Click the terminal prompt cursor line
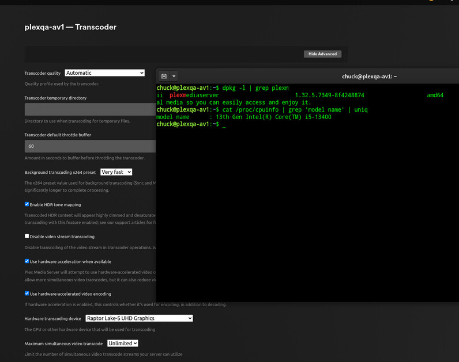 (191, 124)
